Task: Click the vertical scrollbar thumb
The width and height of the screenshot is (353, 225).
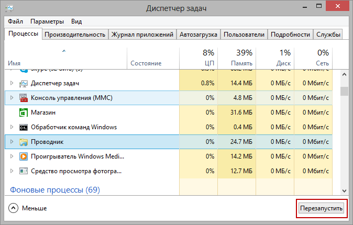Action: pos(344,92)
